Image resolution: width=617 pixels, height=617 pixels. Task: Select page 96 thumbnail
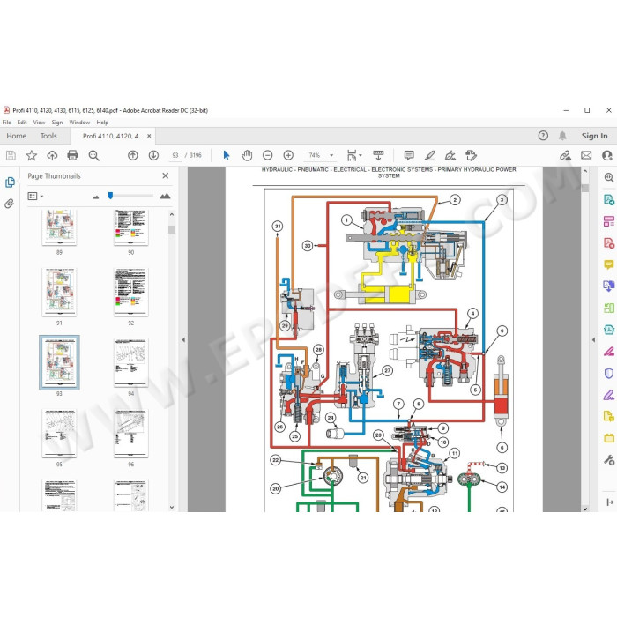(131, 434)
